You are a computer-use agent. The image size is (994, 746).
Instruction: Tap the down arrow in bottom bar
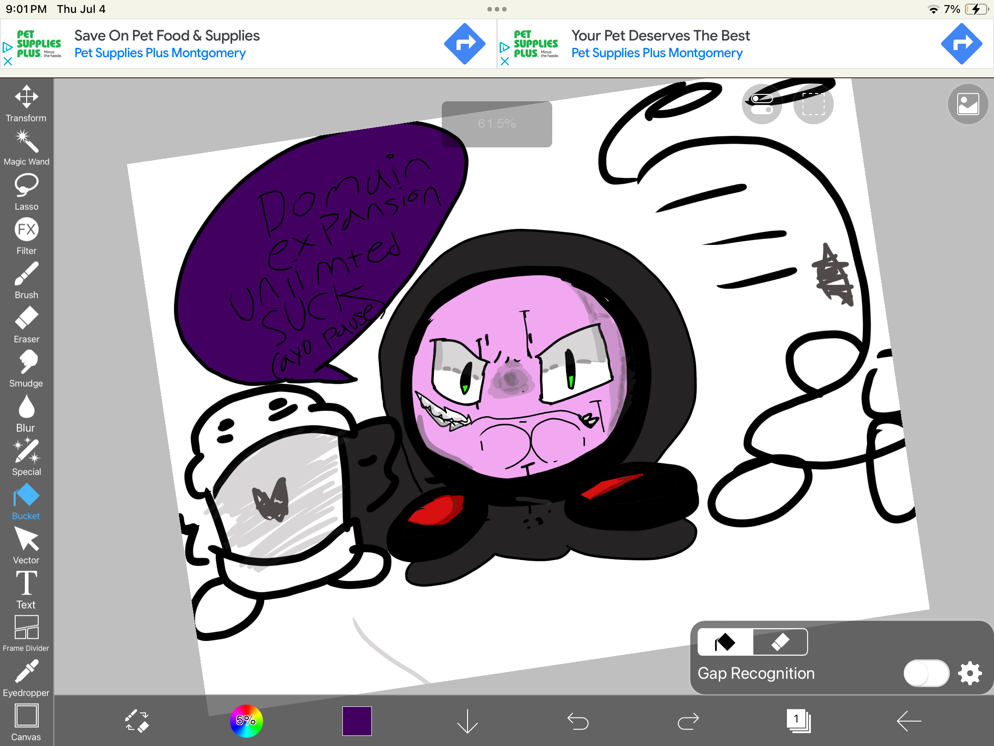[x=468, y=721]
